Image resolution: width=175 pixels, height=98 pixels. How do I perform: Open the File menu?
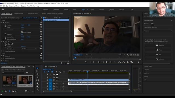coord(1,6)
